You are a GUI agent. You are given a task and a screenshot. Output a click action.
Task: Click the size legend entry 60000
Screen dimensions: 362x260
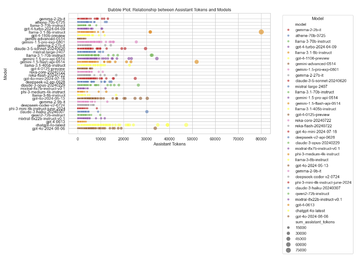[301, 245]
